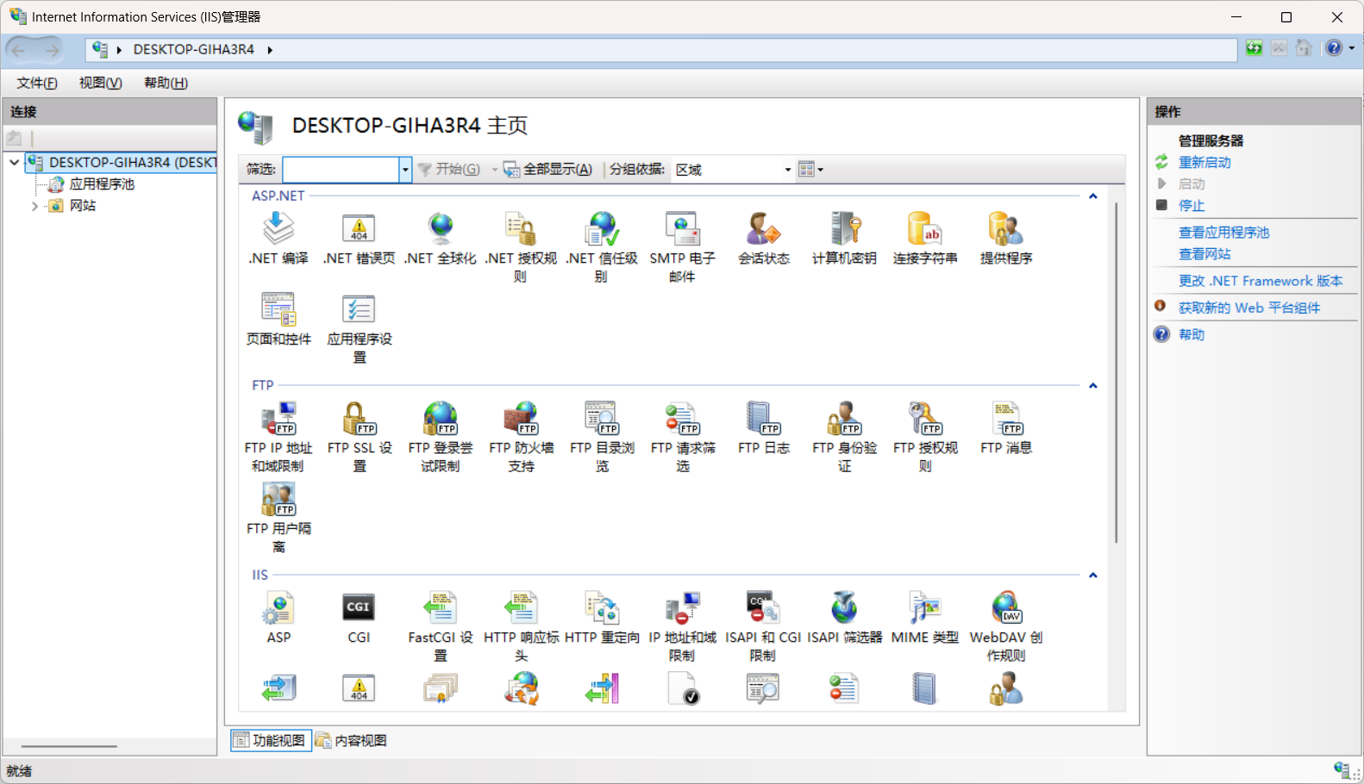The image size is (1364, 784).
Task: Open FTP 消息 feature
Action: tap(1006, 428)
